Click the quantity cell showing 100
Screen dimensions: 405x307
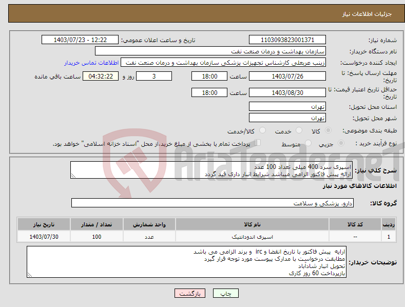[97, 237]
